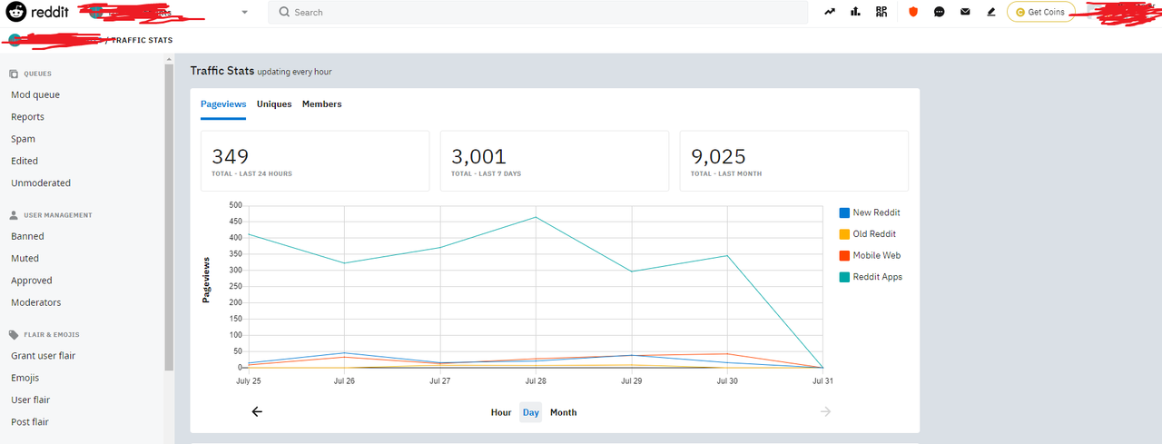This screenshot has width=1162, height=444.
Task: Click the Reddit logo home link
Action: (36, 13)
